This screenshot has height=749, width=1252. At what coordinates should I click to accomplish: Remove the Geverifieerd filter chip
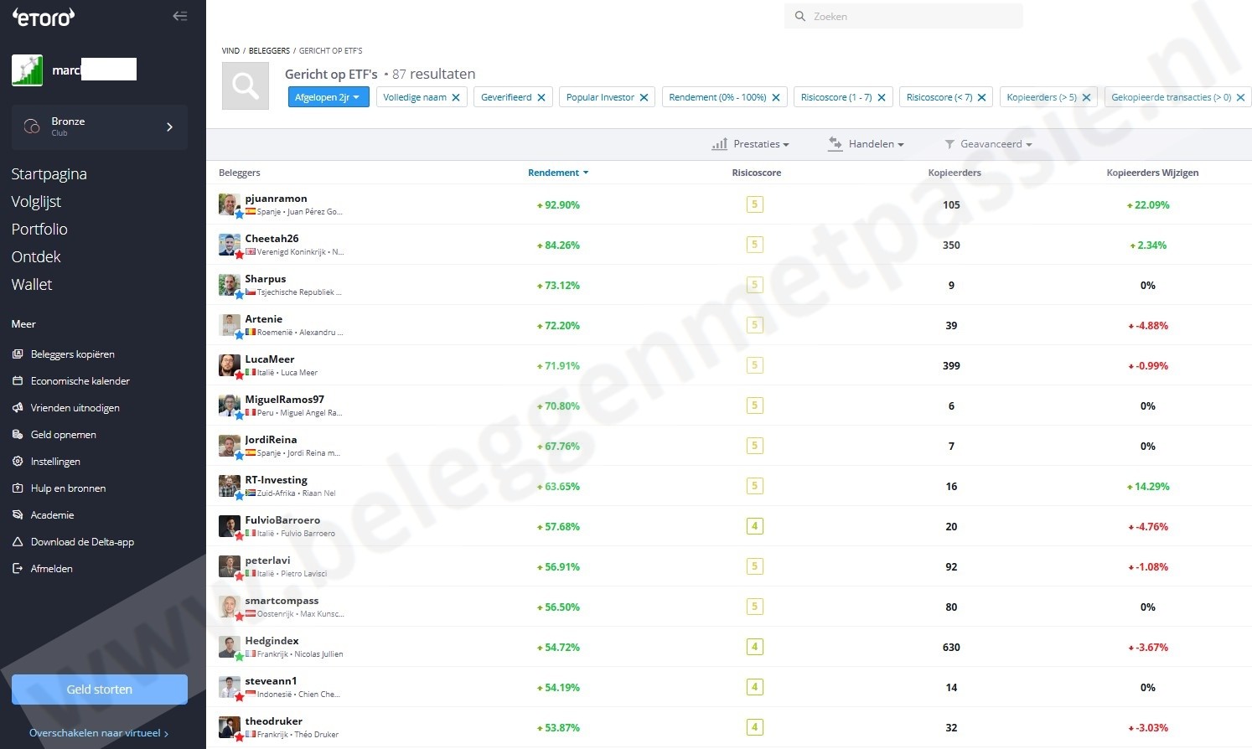click(541, 98)
